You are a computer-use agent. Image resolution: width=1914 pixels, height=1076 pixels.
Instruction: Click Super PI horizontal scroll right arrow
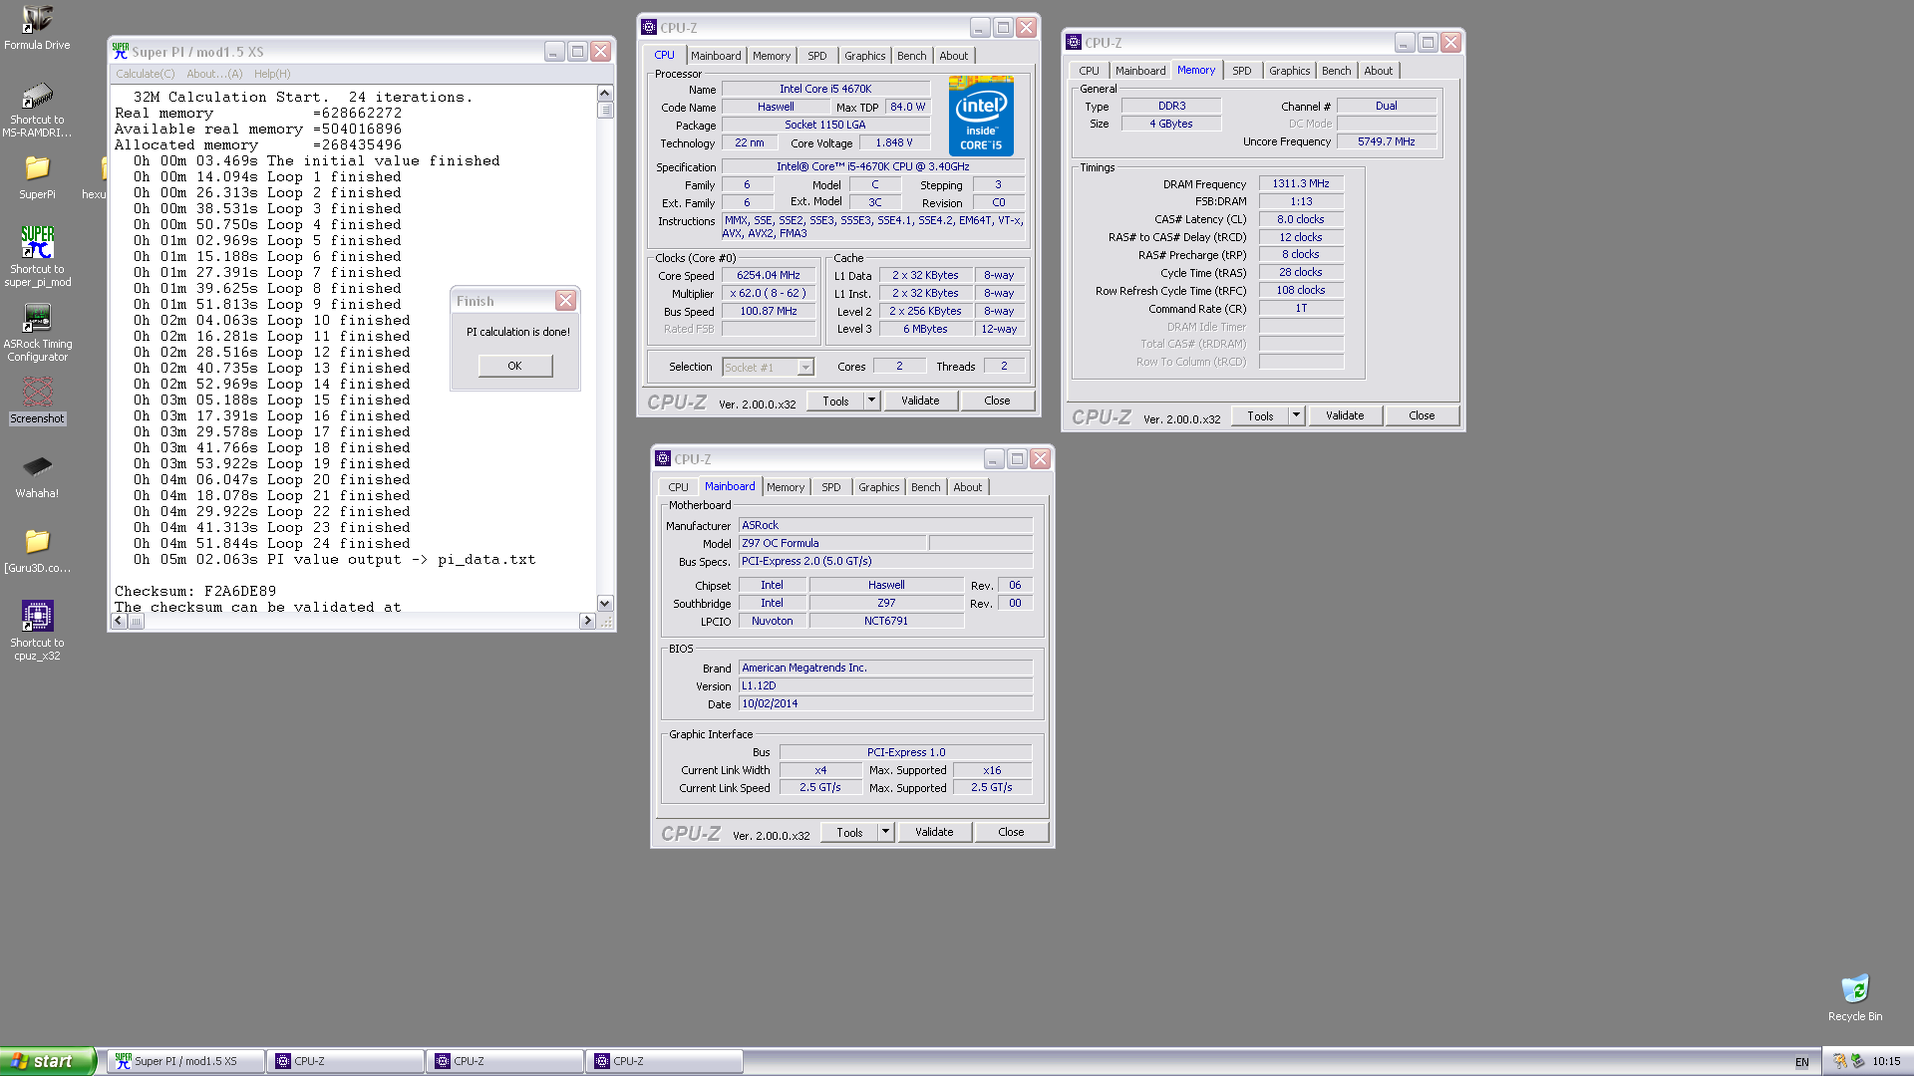click(587, 621)
